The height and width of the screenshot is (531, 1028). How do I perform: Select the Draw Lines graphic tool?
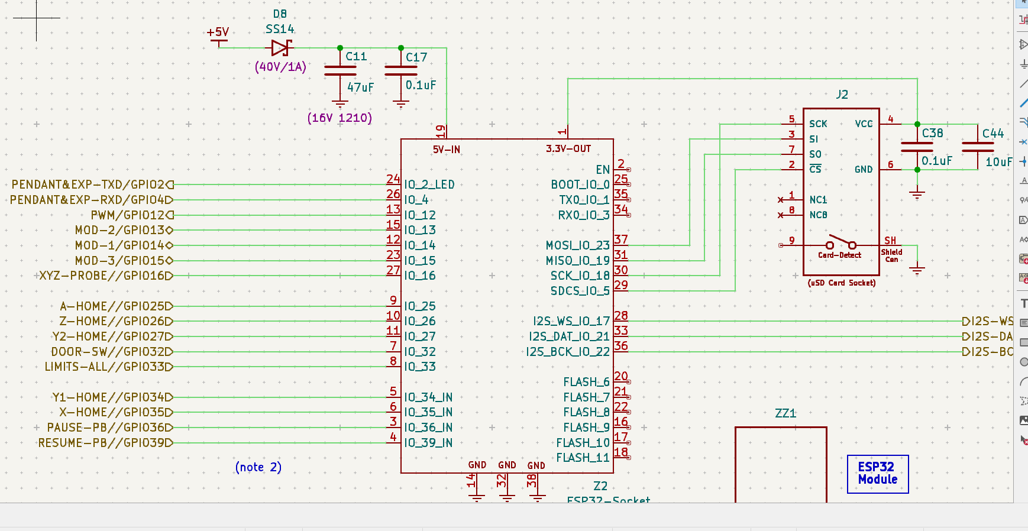pyautogui.click(x=1023, y=401)
